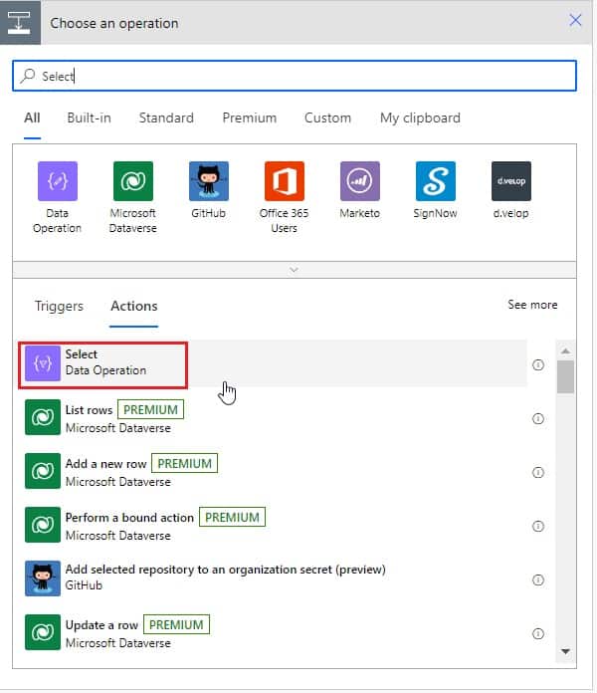
Task: Click the search magnifier icon
Action: pos(28,76)
